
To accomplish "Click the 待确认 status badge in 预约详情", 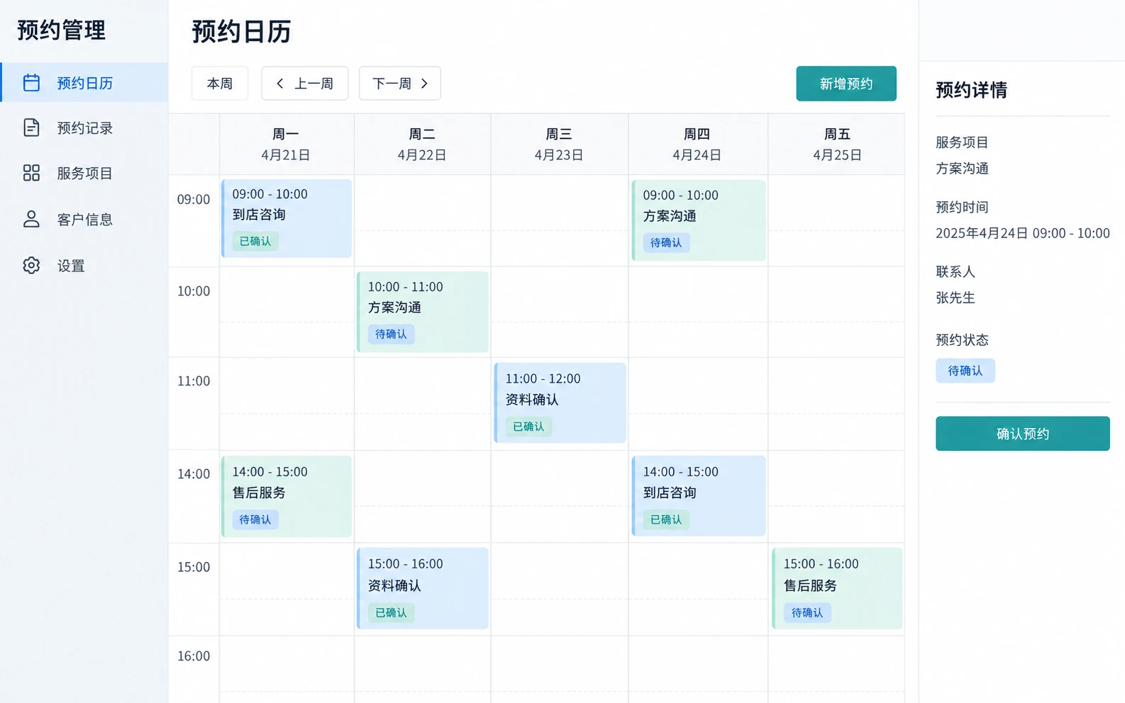I will (965, 371).
